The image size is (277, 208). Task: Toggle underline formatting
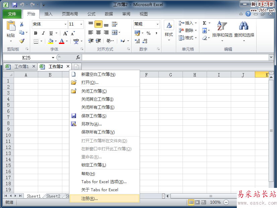pyautogui.click(x=51, y=33)
